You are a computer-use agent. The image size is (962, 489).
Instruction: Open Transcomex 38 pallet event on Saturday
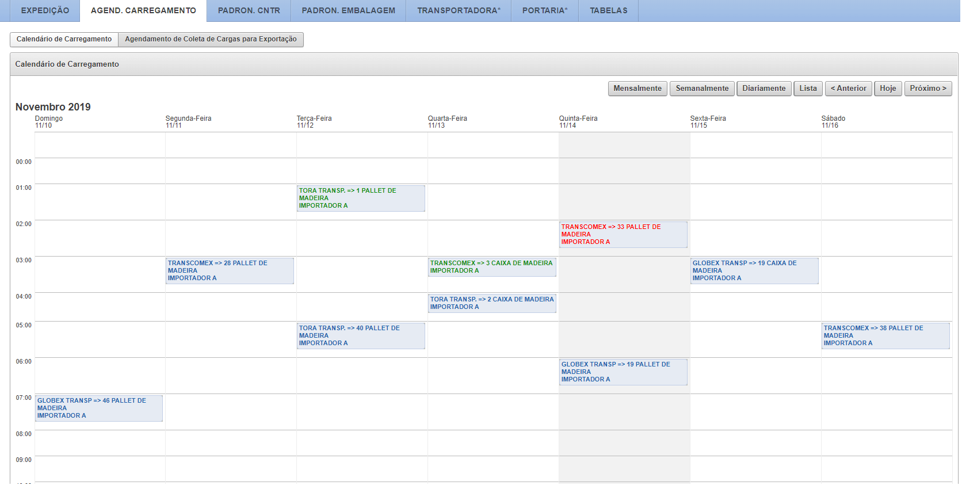[885, 335]
